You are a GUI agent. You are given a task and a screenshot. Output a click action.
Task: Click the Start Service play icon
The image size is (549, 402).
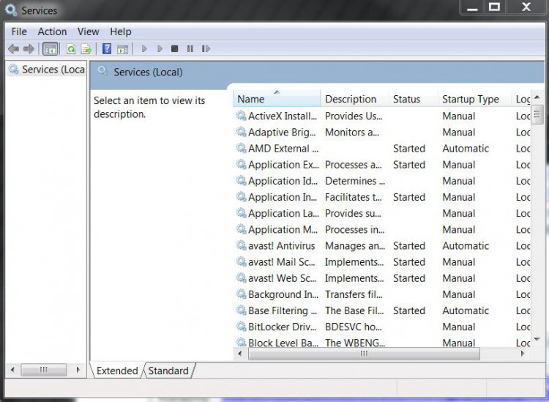tap(144, 48)
